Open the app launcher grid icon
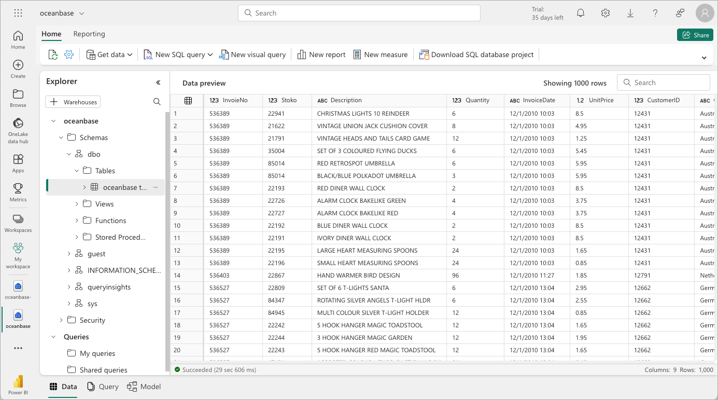The height and width of the screenshot is (400, 718). 18,13
